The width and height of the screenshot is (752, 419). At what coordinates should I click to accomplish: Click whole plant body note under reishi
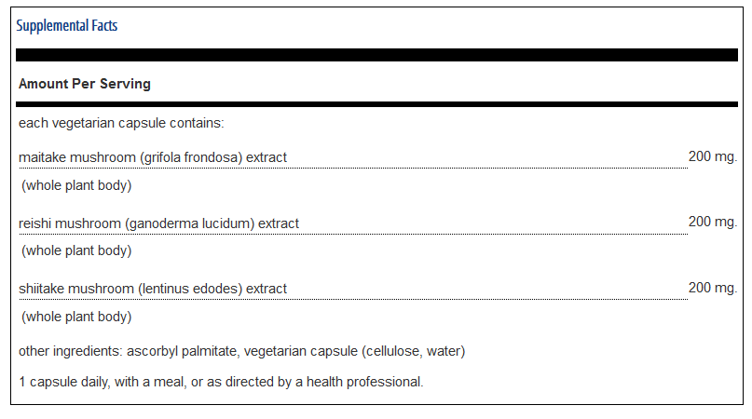[76, 250]
